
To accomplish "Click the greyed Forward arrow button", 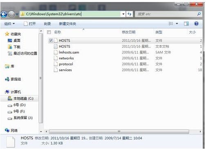I will coord(11,14).
